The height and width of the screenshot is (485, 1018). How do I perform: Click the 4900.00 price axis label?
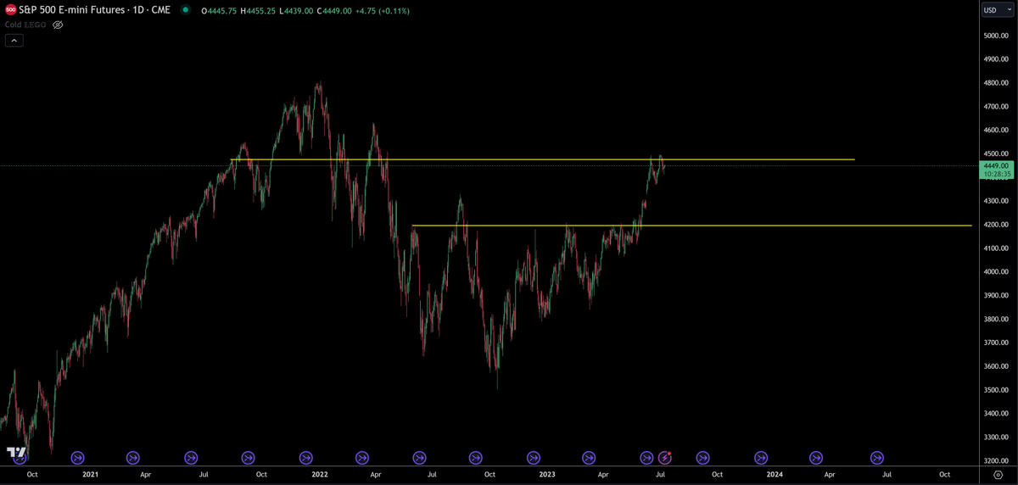point(996,59)
